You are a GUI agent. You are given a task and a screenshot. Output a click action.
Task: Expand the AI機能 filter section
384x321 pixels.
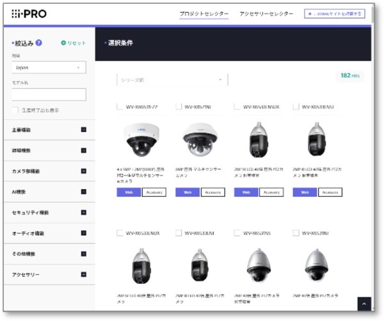click(x=84, y=192)
